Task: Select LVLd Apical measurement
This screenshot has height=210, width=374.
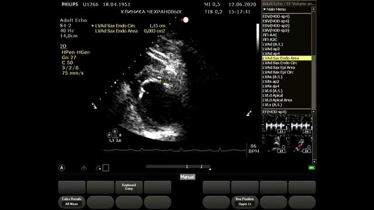Action: tap(273, 95)
